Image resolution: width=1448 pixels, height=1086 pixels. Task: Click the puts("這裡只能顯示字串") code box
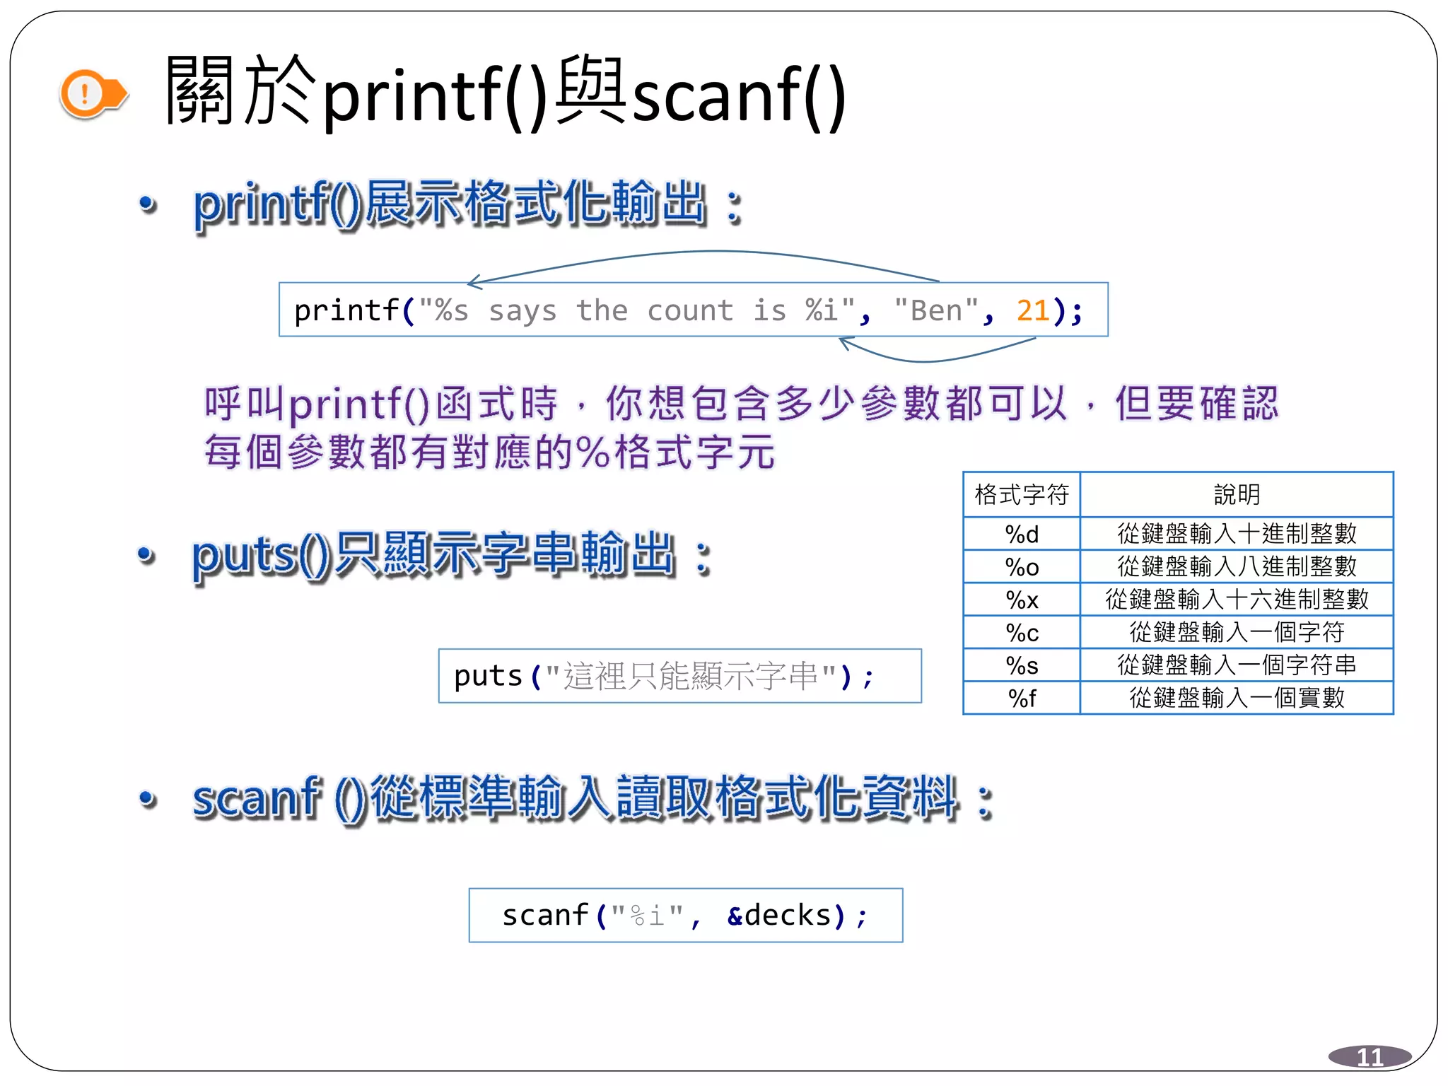coord(679,676)
